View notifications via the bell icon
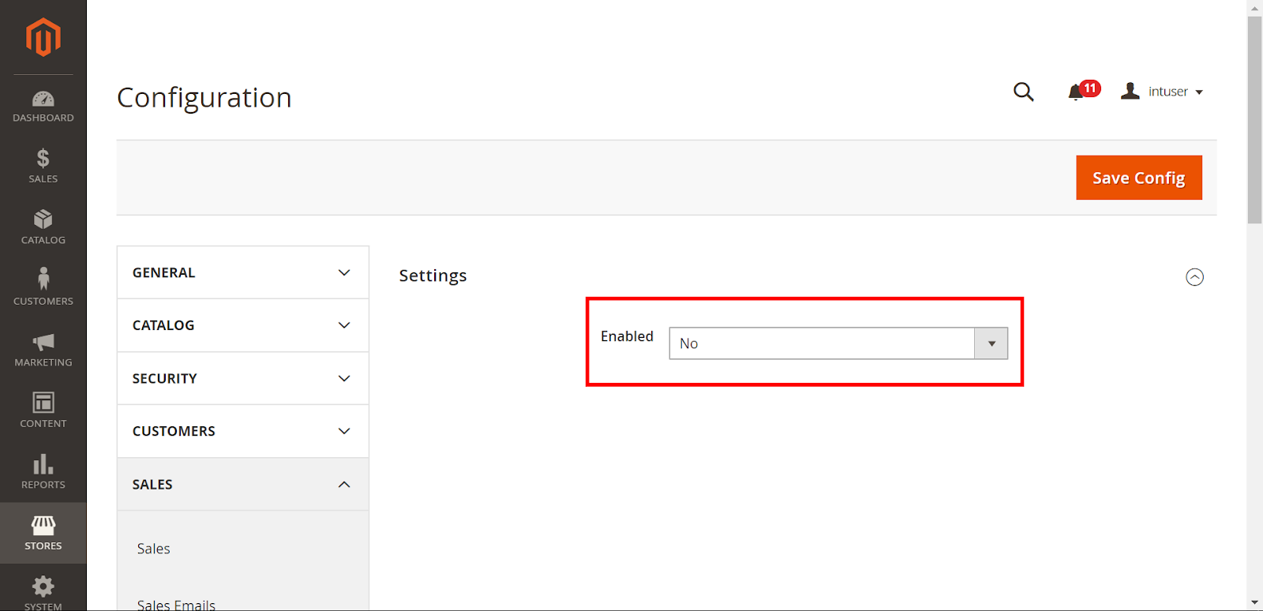 click(1077, 92)
